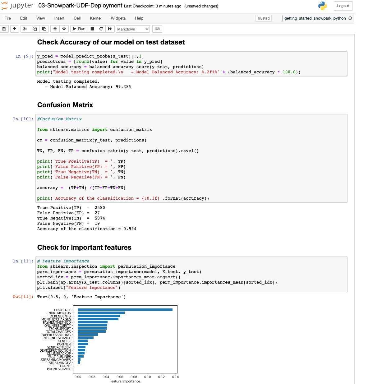The width and height of the screenshot is (373, 384).
Task: Toggle the Trusted notebook indicator
Action: tap(263, 18)
